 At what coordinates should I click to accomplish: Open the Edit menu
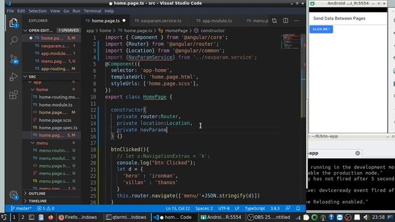pyautogui.click(x=21, y=11)
